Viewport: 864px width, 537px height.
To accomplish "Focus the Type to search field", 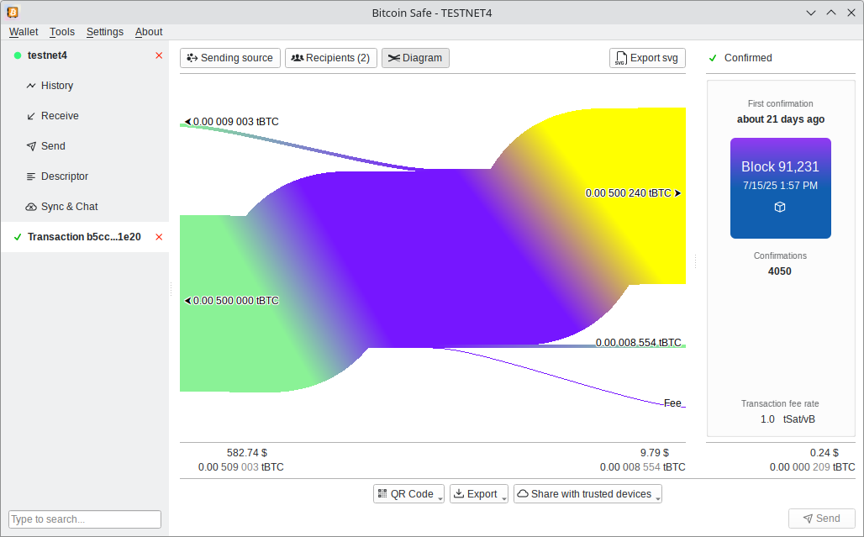I will [x=85, y=519].
